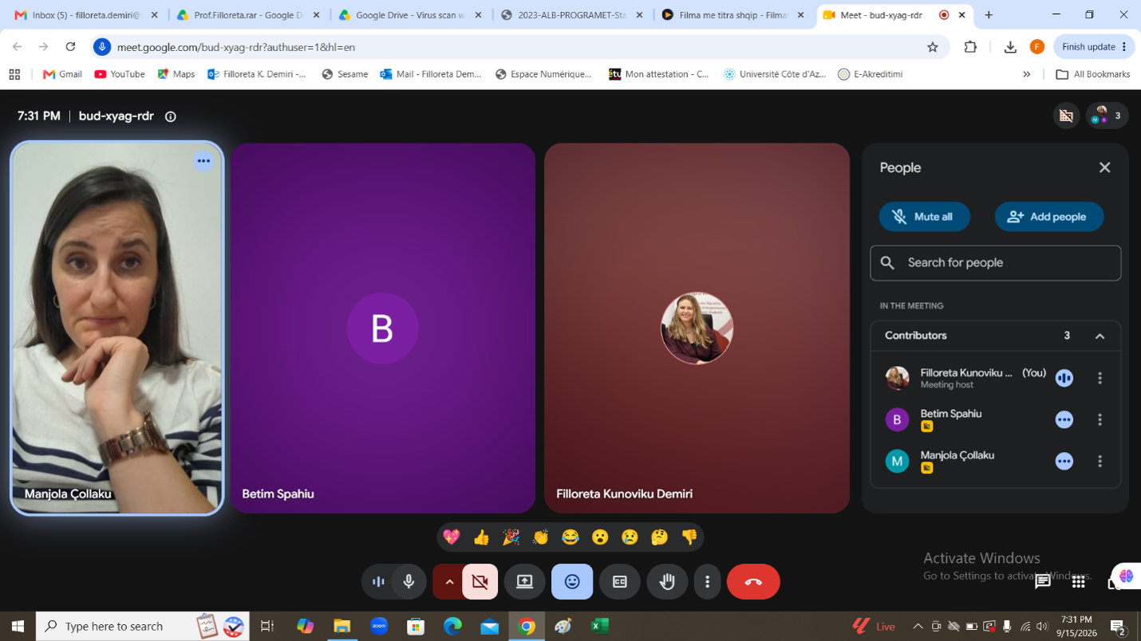Open the YouTube bookmark

(x=120, y=74)
